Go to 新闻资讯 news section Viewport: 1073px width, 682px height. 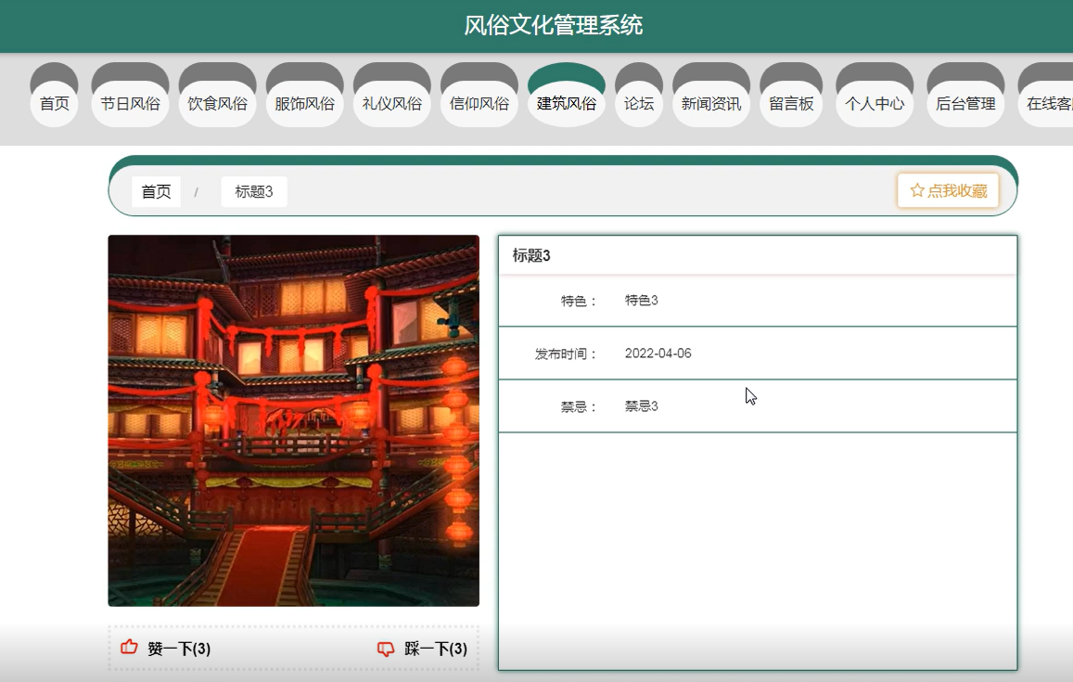[711, 103]
